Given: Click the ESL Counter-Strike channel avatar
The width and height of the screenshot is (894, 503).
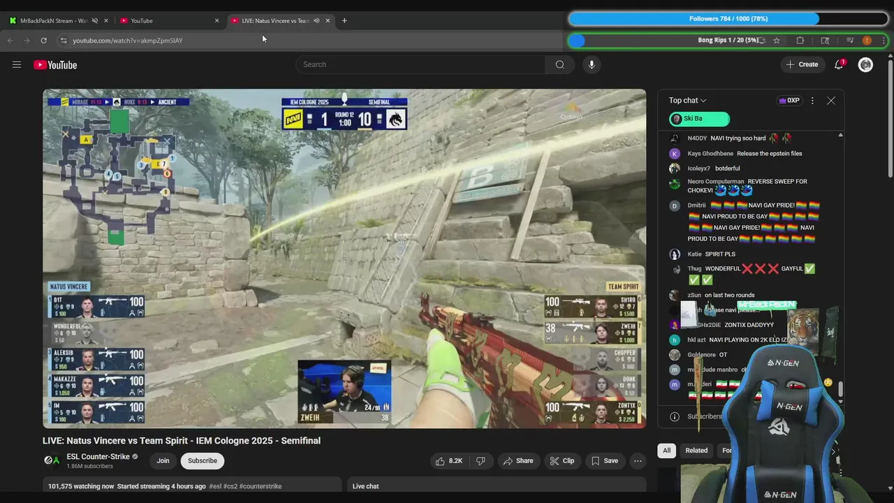Looking at the screenshot, I should pos(52,460).
